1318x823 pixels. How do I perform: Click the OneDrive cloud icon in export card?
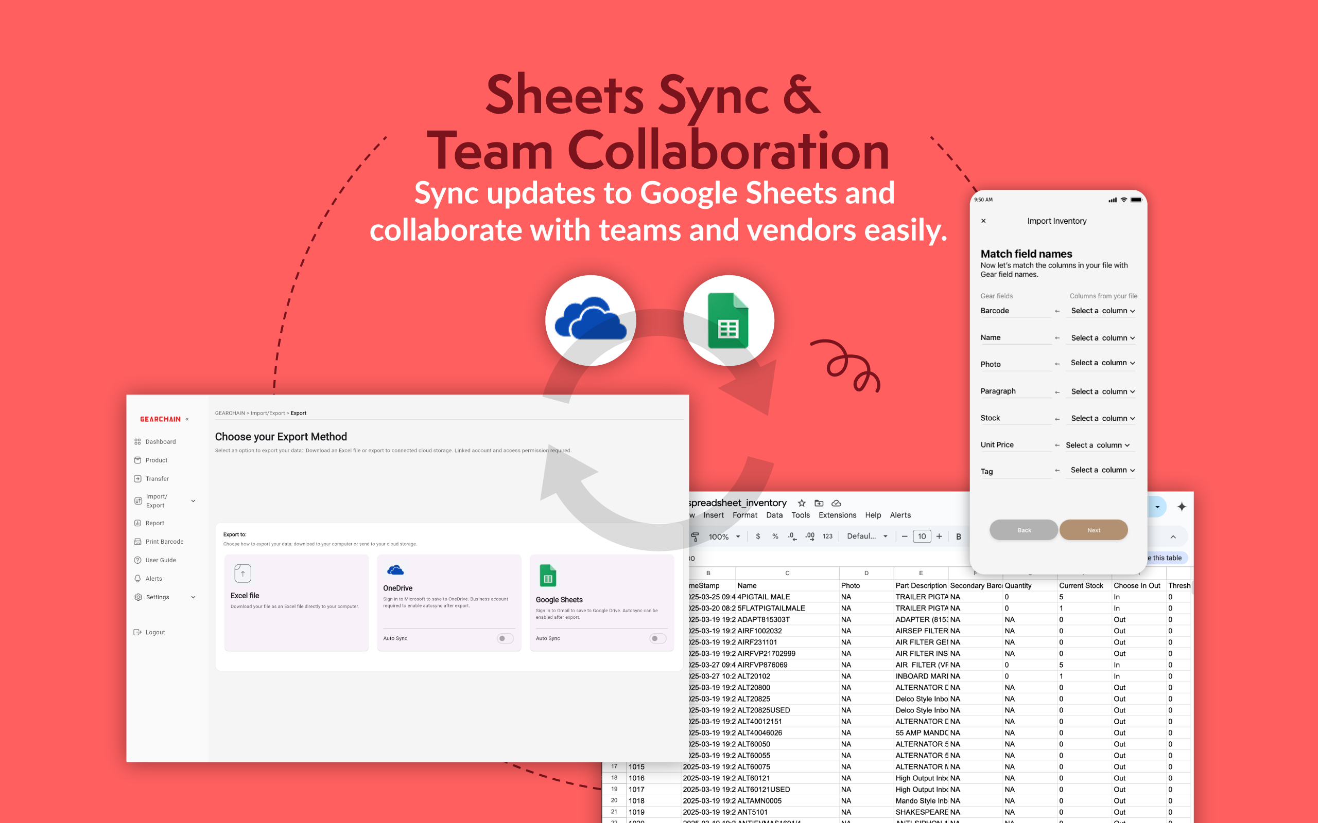(x=395, y=570)
